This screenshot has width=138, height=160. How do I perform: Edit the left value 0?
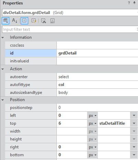click(x=72, y=115)
